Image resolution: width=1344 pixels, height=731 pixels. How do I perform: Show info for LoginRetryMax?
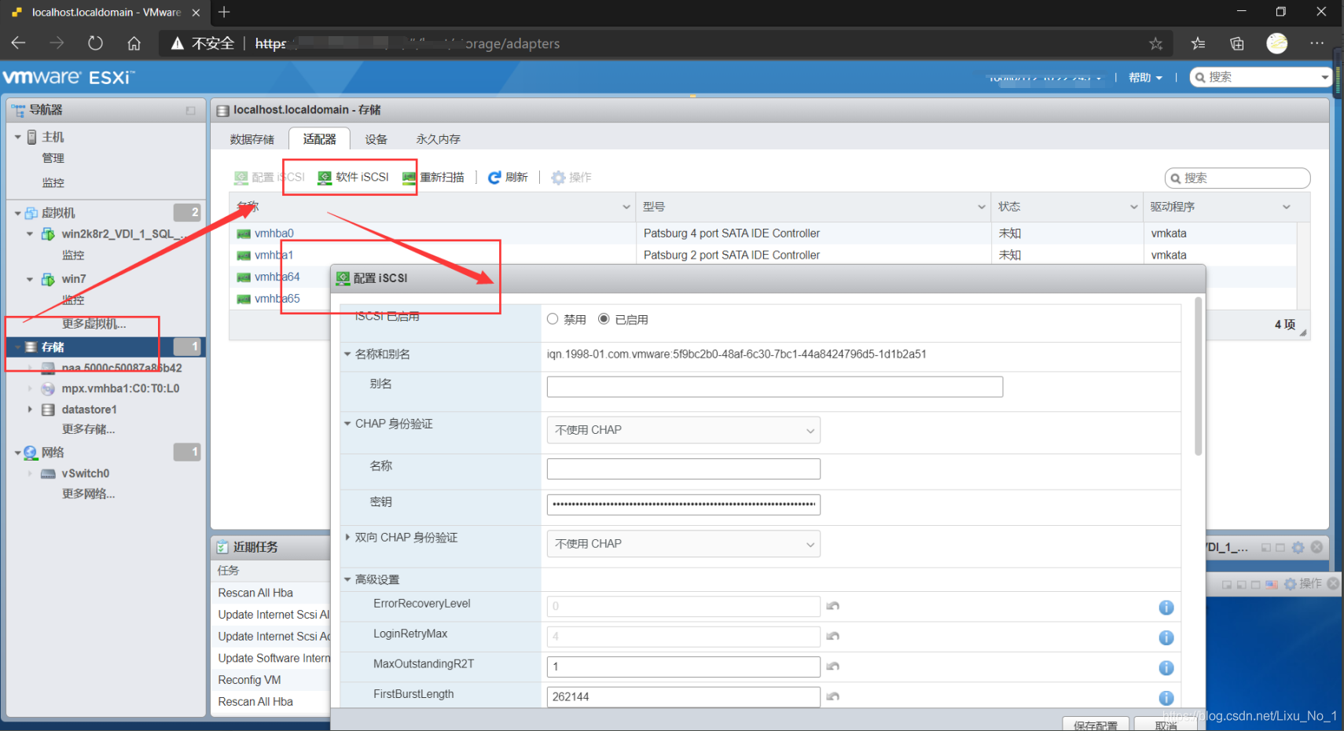(1166, 637)
